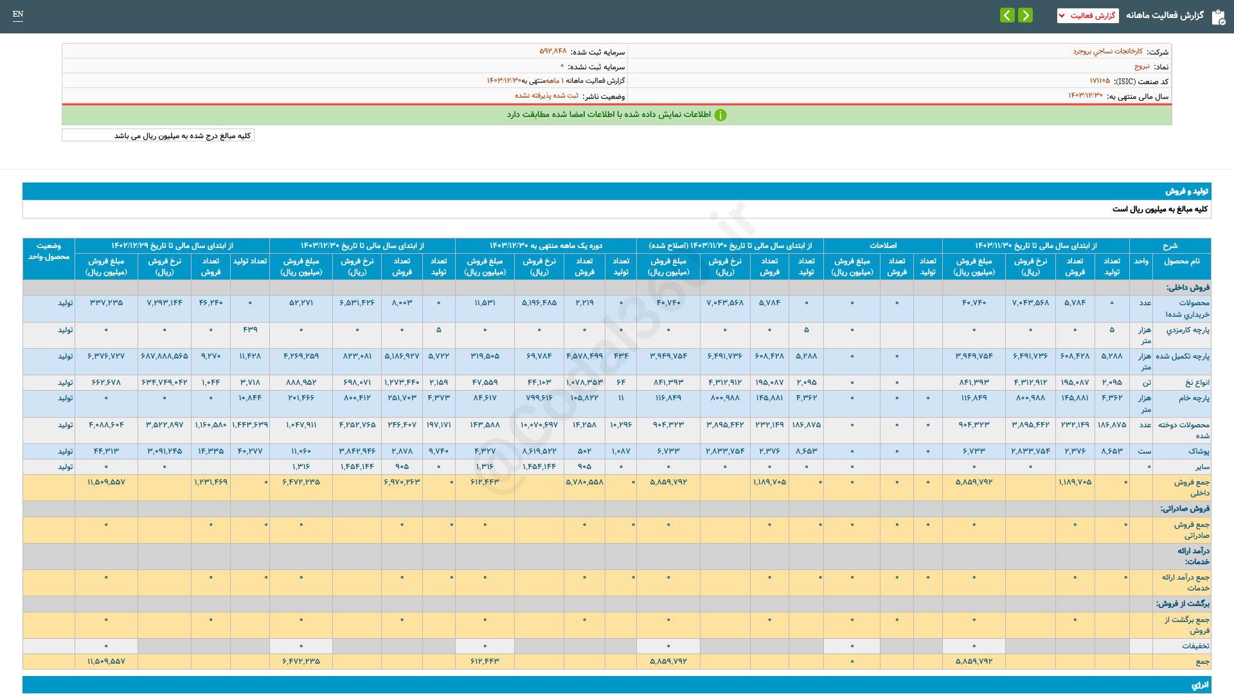Screen dimensions: 1234x694
Task: Click the monthly activity report clipboard icon
Action: (1218, 17)
